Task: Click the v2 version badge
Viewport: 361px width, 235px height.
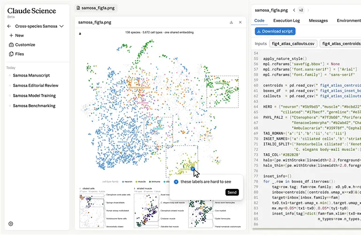Action: (x=301, y=10)
